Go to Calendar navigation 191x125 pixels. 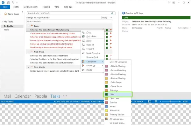click(23, 96)
